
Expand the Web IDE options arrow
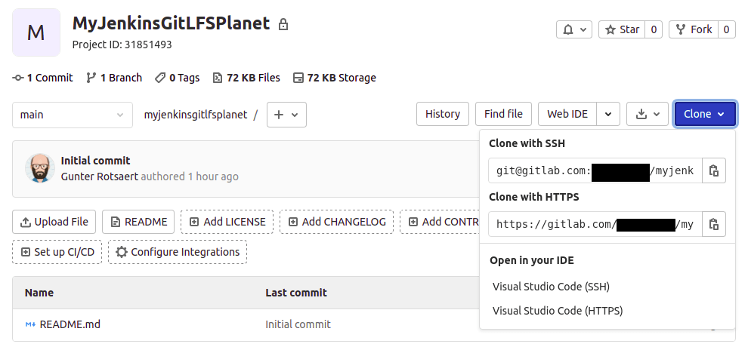[x=608, y=114]
